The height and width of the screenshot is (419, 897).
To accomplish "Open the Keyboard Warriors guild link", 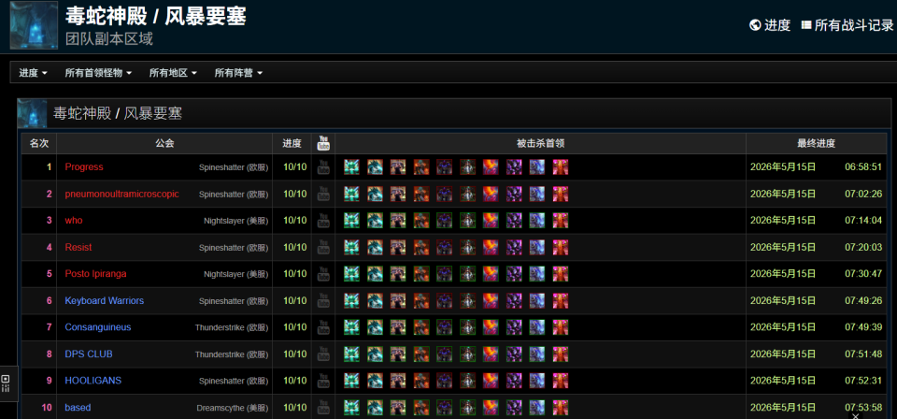I will tap(104, 300).
